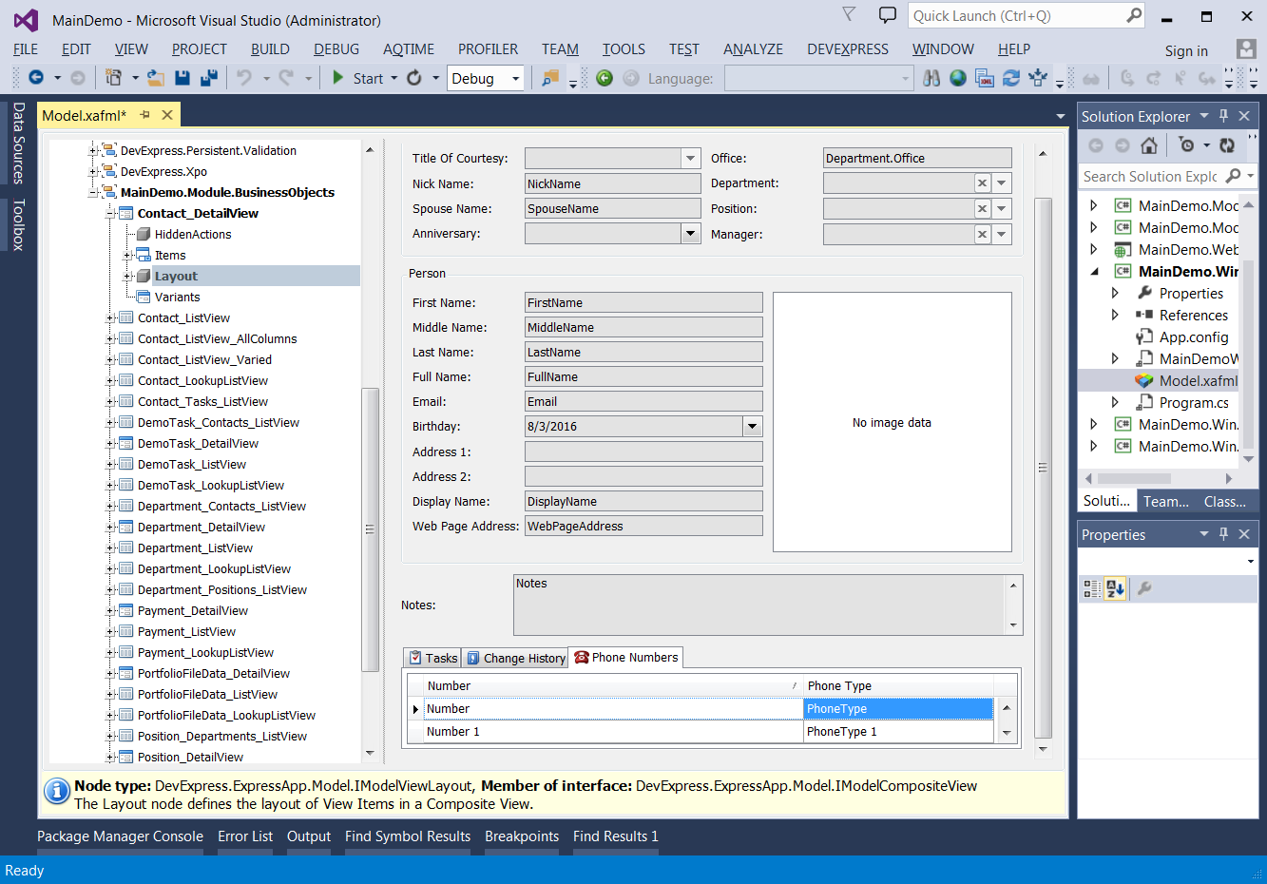Click the Save toolbar icon
Screen dimensions: 1267x884
click(182, 77)
